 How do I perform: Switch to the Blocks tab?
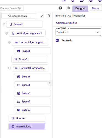95,8
